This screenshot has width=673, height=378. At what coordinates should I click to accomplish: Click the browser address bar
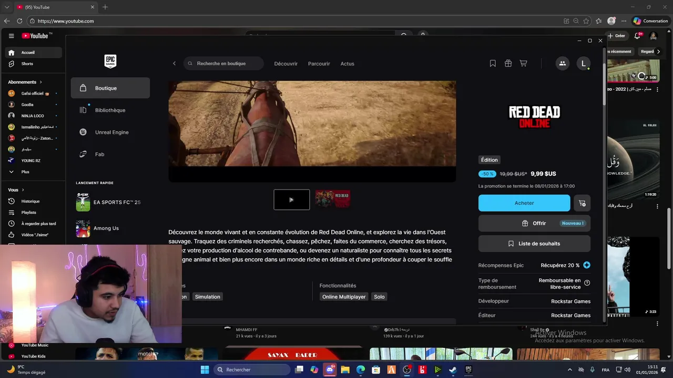point(294,21)
